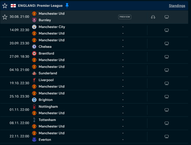Click the TV icon for Liverpool match
The width and height of the screenshot is (191, 145).
pyautogui.click(x=167, y=83)
